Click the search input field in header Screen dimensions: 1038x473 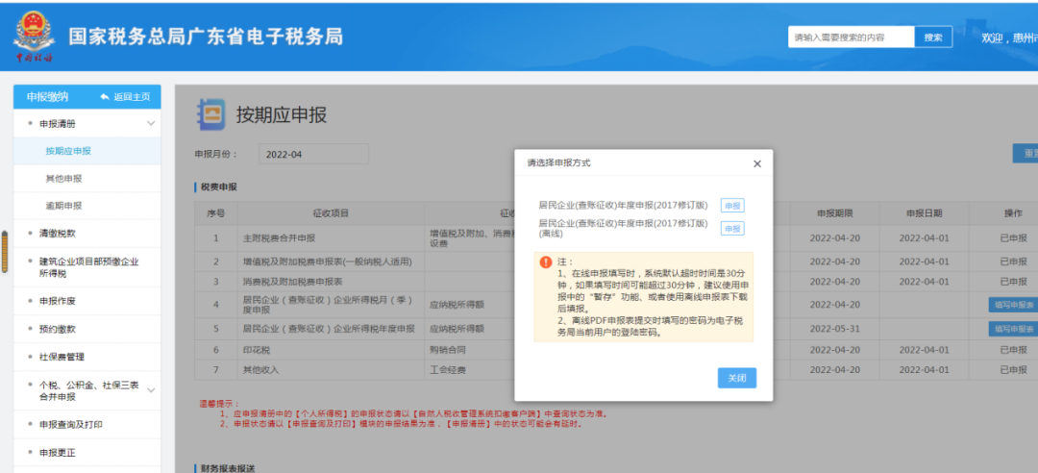tap(852, 37)
